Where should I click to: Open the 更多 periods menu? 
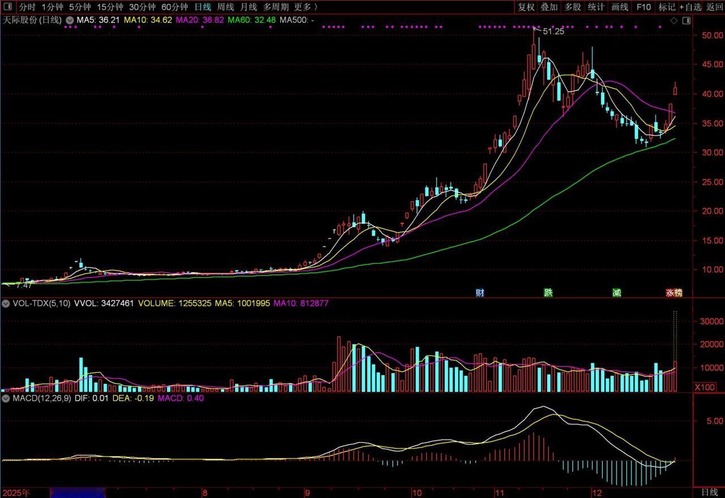pos(306,7)
